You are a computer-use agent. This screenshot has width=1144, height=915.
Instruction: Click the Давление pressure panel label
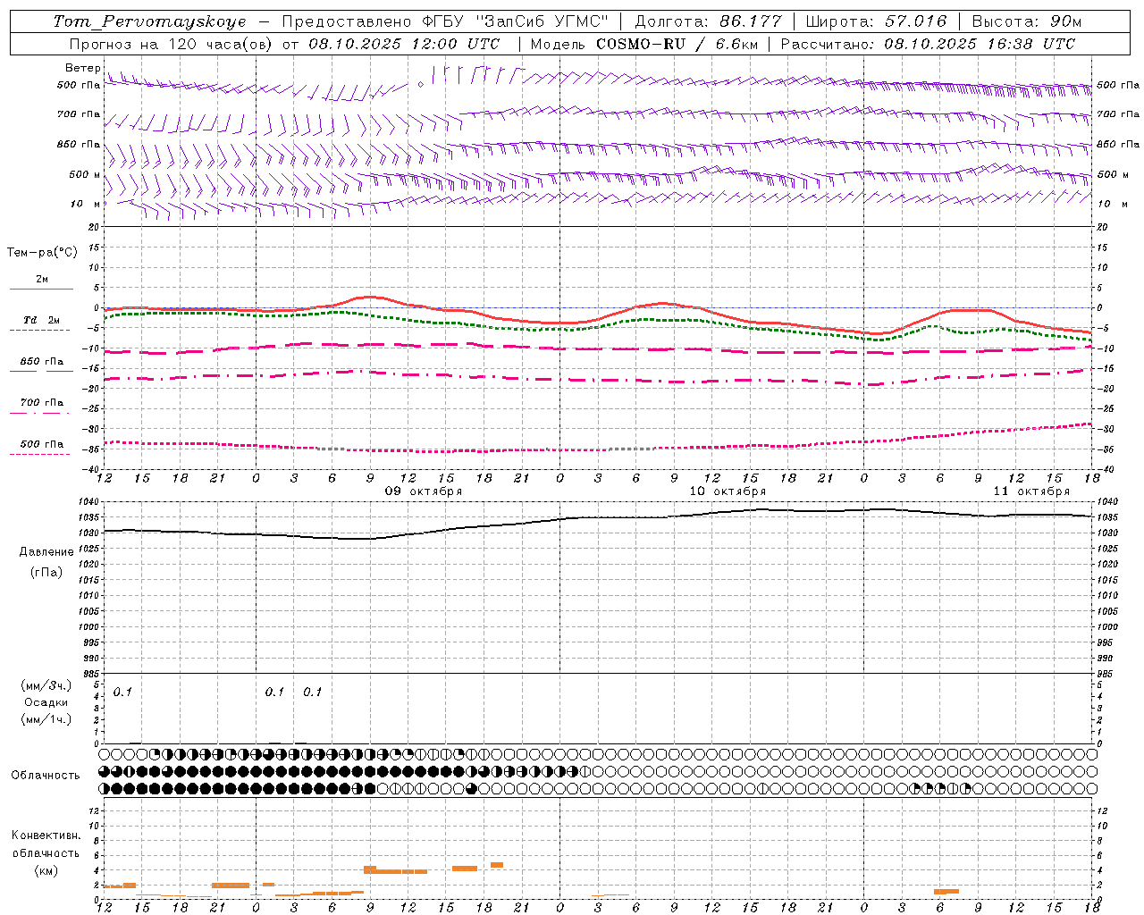click(46, 552)
